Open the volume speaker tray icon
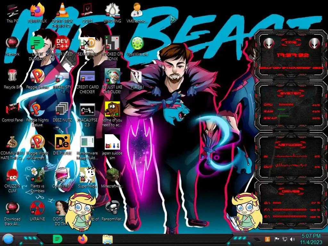The image size is (328, 246). point(292,239)
